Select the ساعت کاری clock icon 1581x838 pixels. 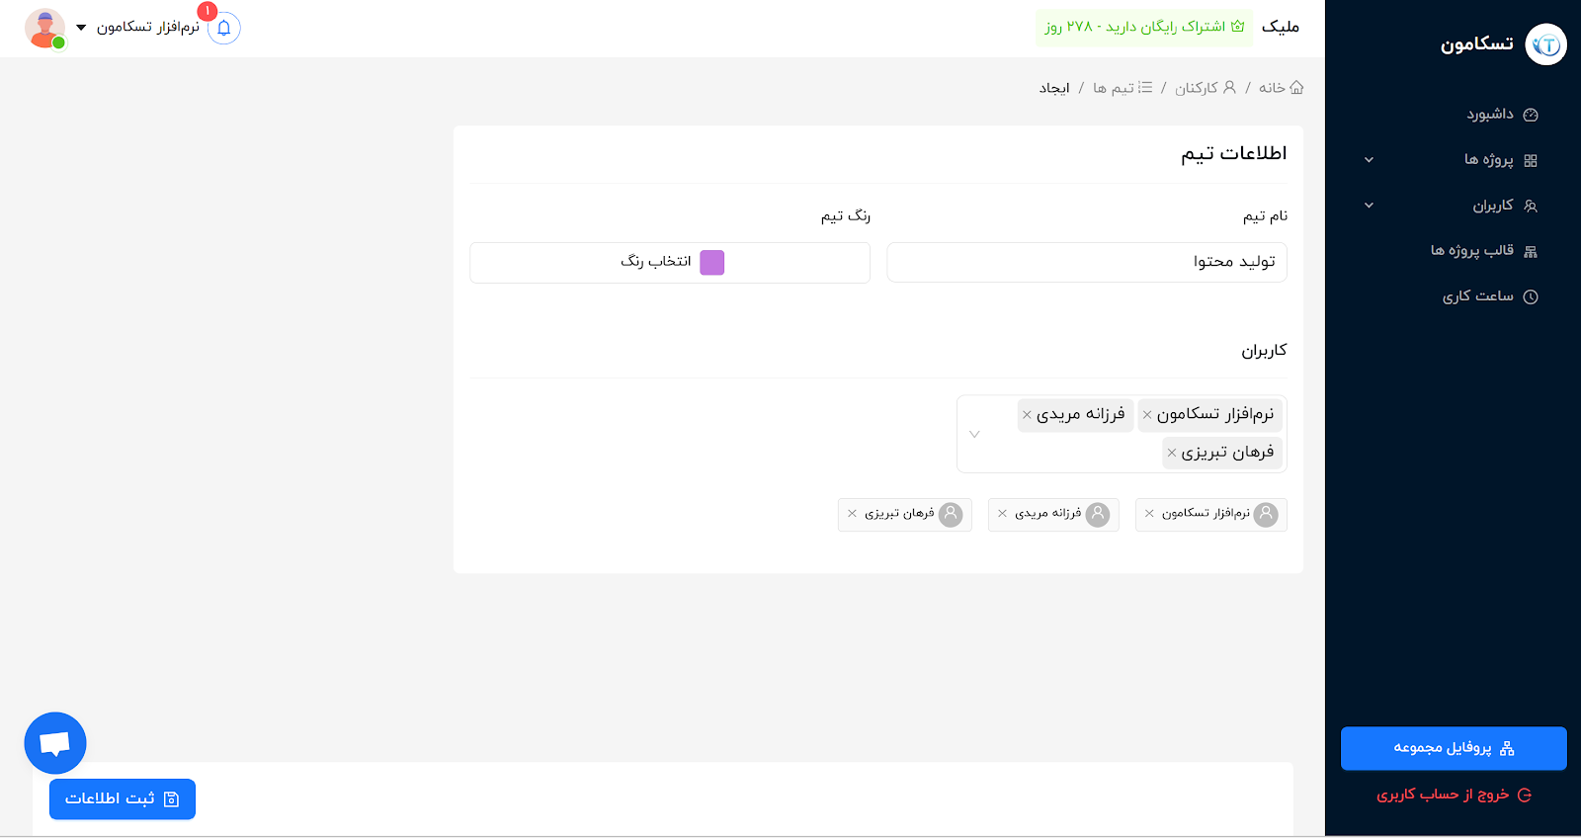point(1531,295)
